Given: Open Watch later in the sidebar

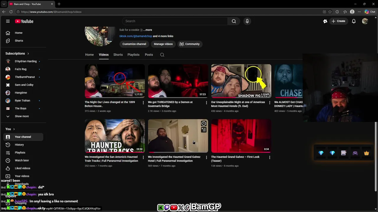Looking at the screenshot, I should coord(23,160).
